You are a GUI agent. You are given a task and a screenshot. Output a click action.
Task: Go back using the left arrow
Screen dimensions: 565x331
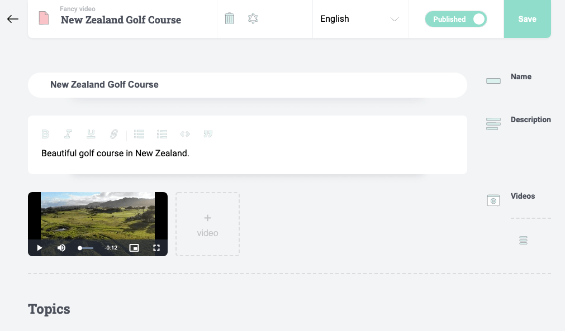tap(13, 19)
